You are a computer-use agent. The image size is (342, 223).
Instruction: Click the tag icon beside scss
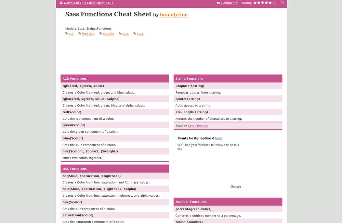coord(135,34)
